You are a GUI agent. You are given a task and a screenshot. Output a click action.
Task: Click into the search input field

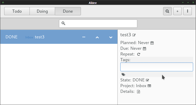98,24
